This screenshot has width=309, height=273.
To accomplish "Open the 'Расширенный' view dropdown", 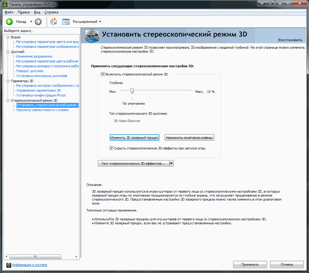I will pos(100,22).
